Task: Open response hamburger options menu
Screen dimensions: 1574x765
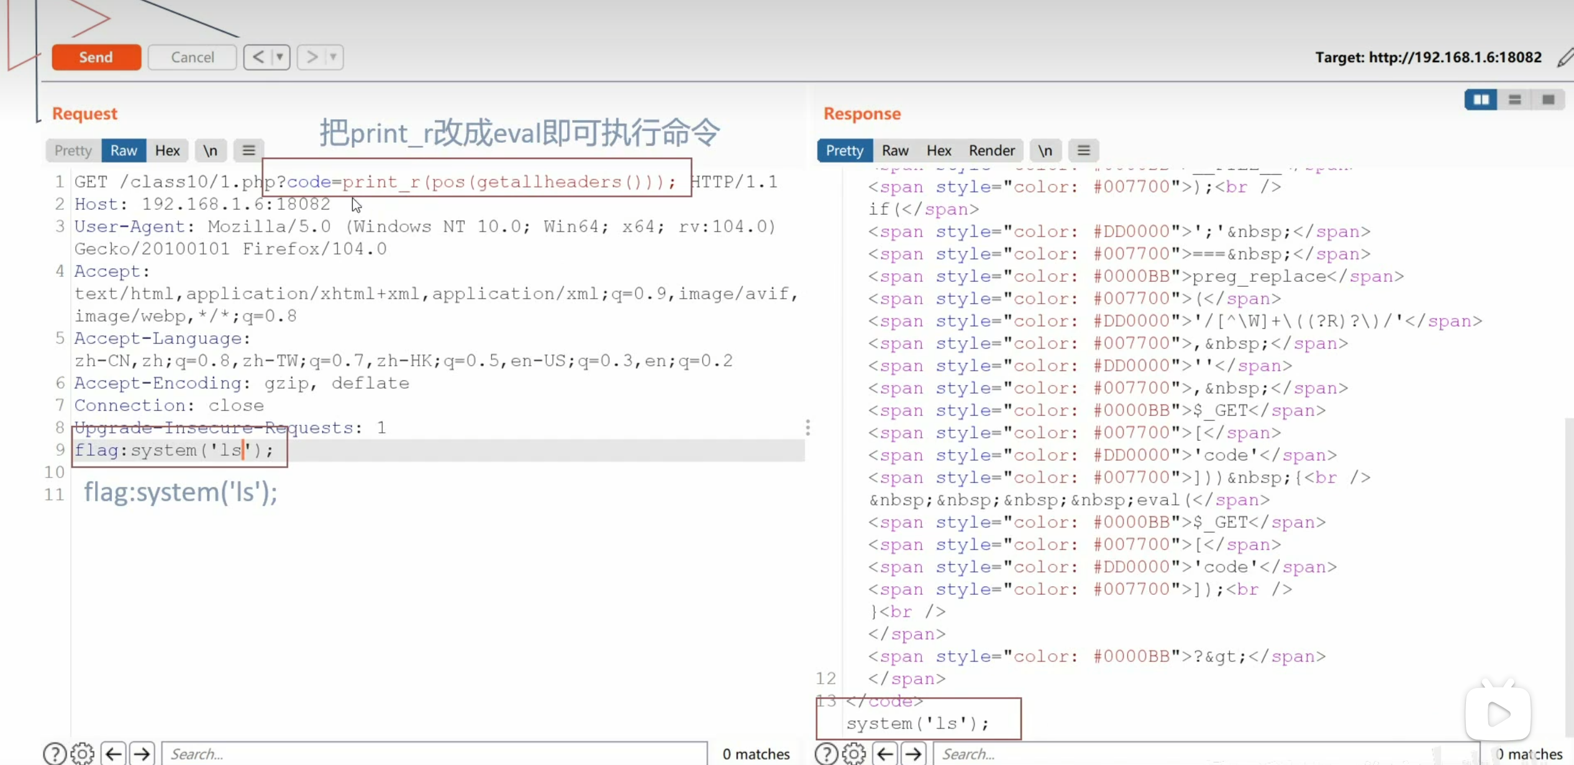Action: pos(1083,150)
